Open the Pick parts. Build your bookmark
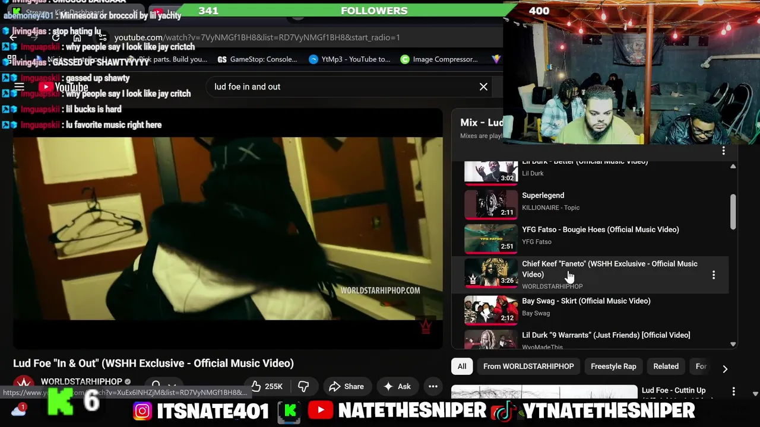760x427 pixels. coord(167,59)
